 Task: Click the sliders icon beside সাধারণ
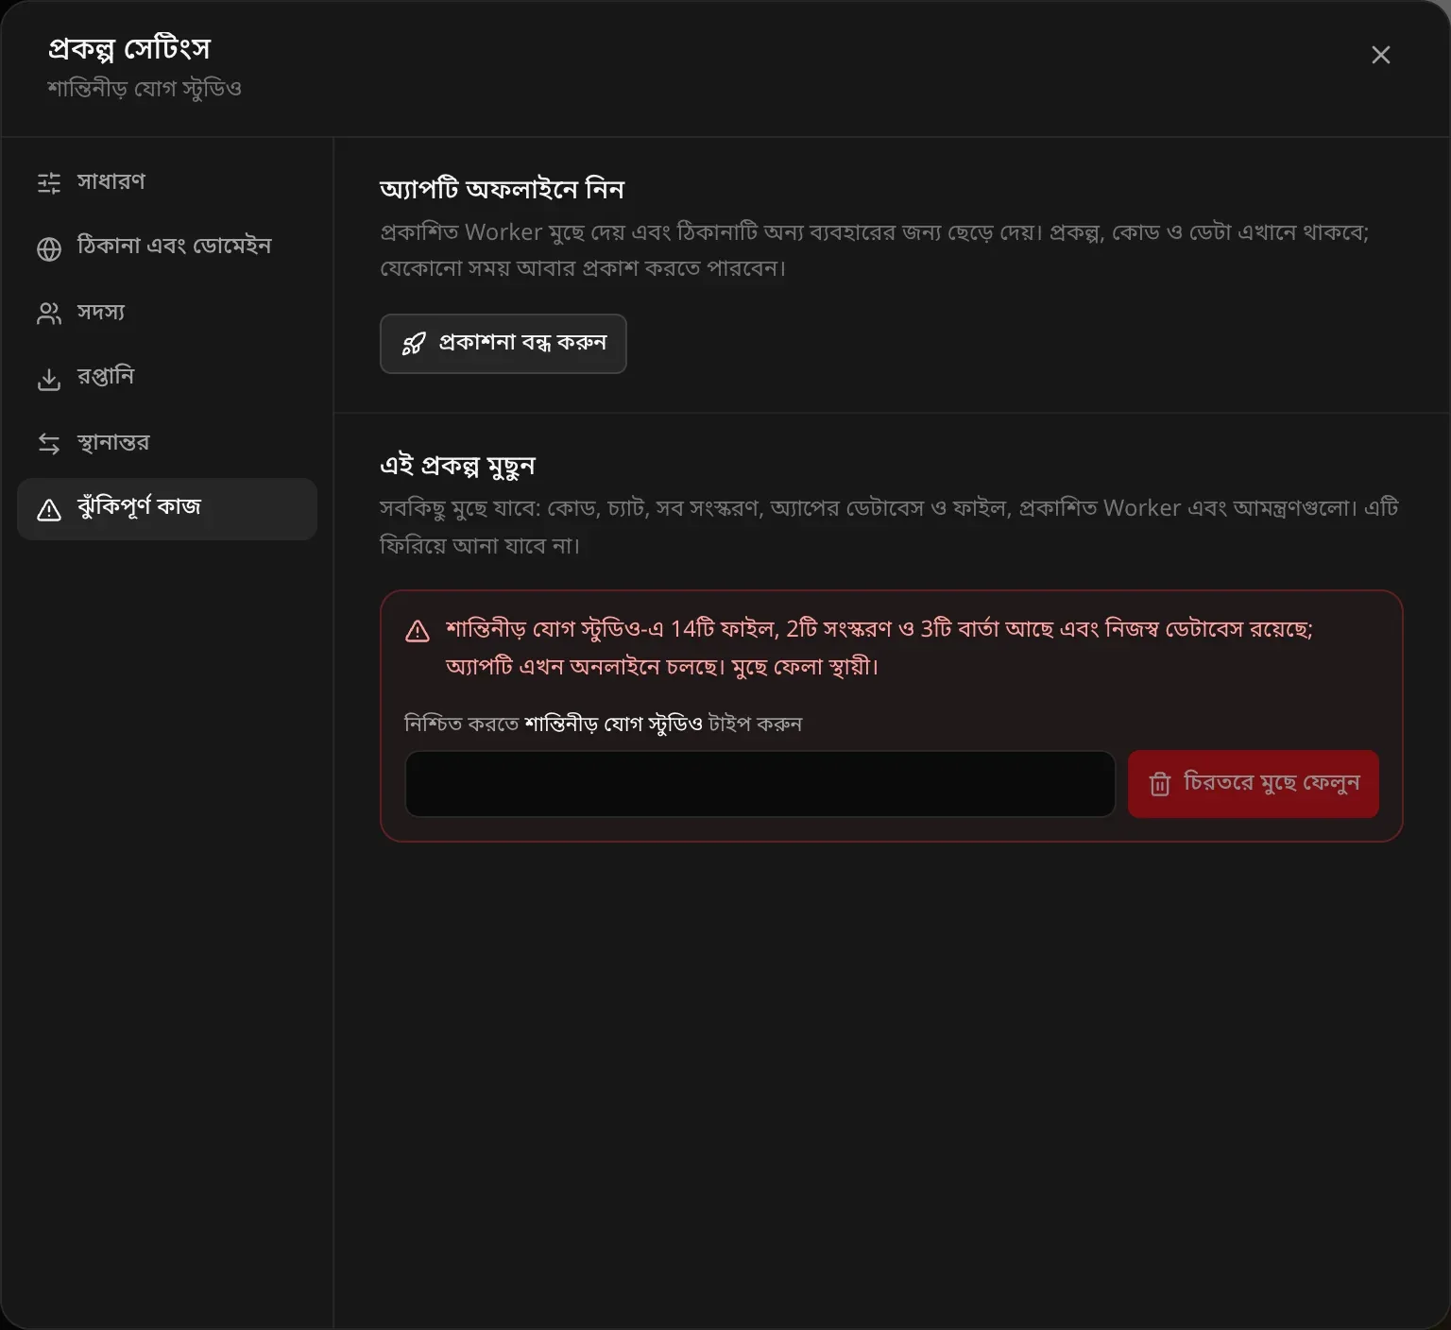coord(49,182)
